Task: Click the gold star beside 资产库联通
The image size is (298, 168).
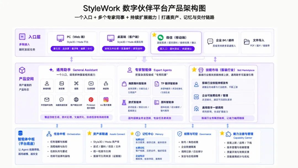Action: click(89, 133)
